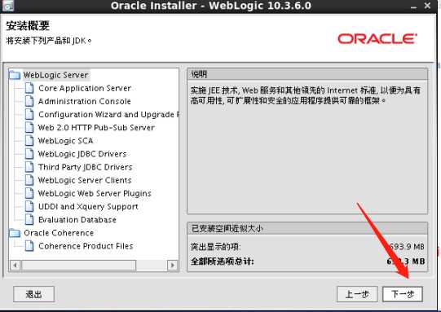Viewport: 441px width, 312px height.
Task: Click the WebLogic Server folder icon
Action: pos(15,75)
